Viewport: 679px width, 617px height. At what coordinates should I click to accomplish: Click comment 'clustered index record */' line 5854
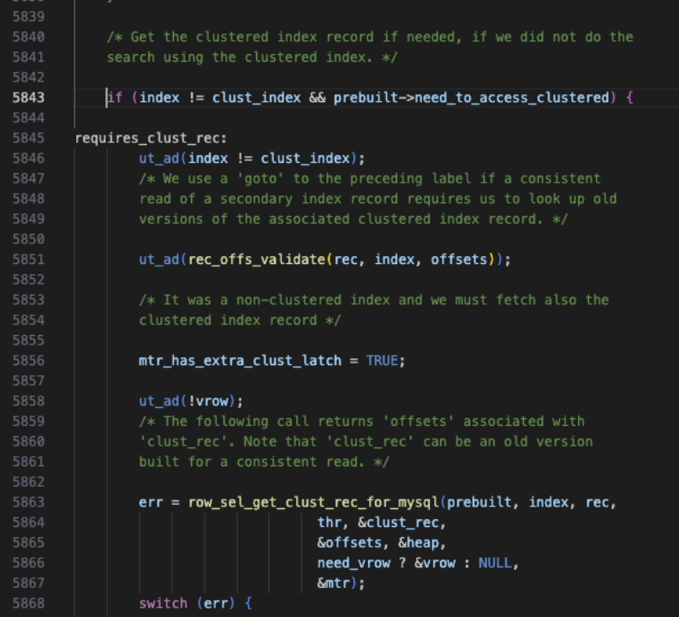240,320
